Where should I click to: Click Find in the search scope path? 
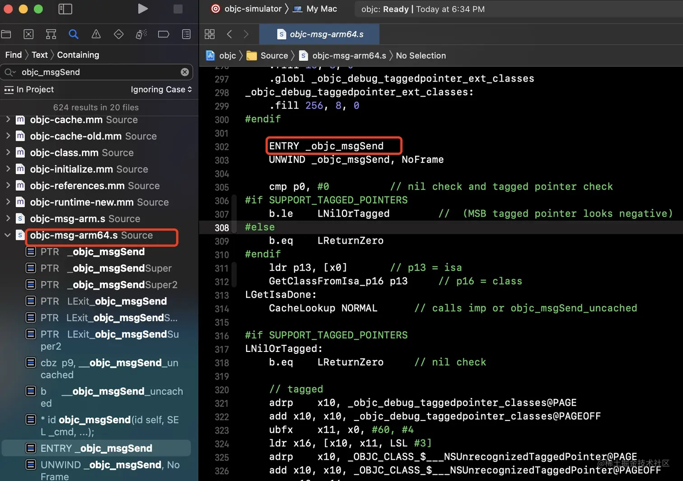[x=14, y=55]
